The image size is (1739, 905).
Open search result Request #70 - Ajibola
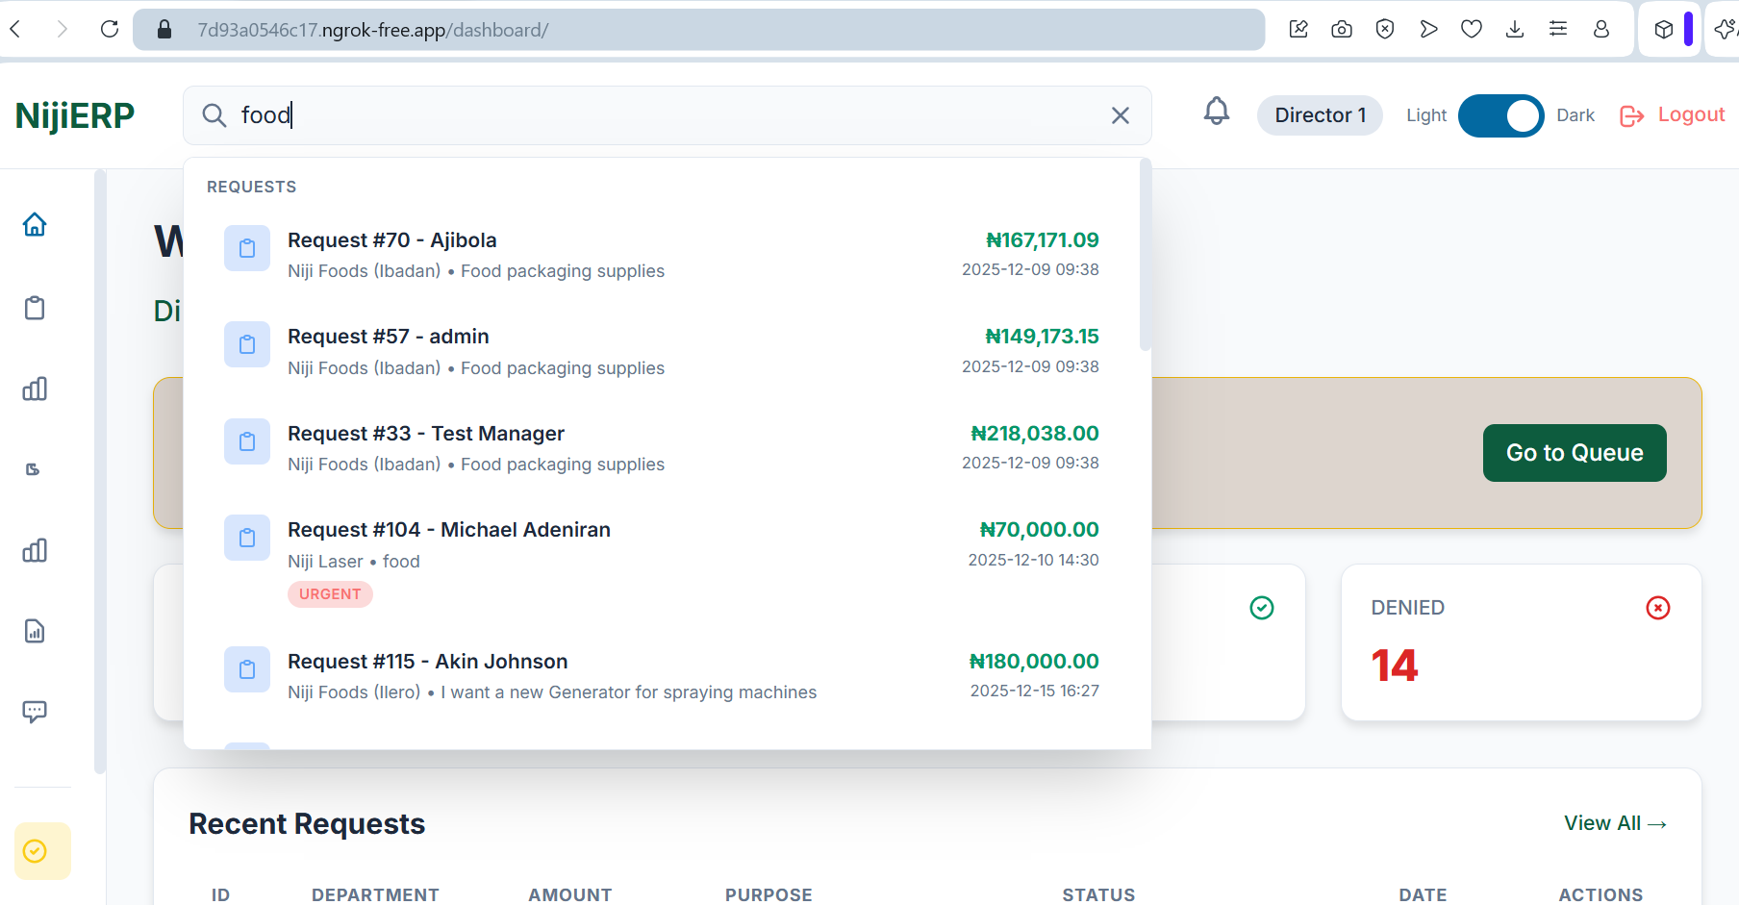(x=662, y=255)
